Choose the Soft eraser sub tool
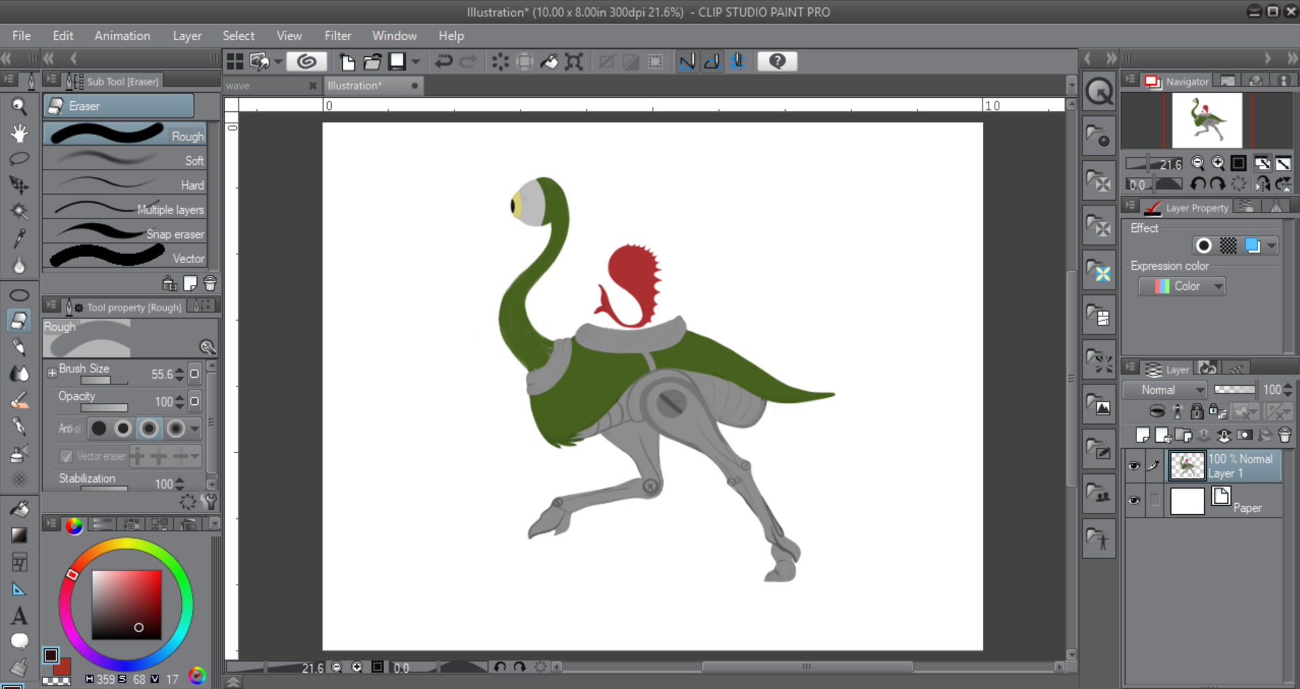Image resolution: width=1300 pixels, height=689 pixels. (125, 161)
